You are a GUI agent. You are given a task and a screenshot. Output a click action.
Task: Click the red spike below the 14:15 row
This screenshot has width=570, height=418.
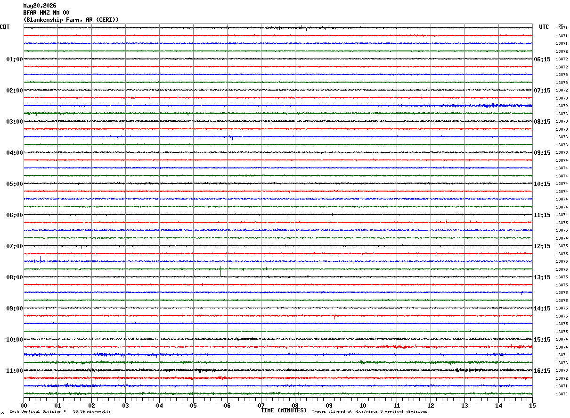[x=334, y=317]
